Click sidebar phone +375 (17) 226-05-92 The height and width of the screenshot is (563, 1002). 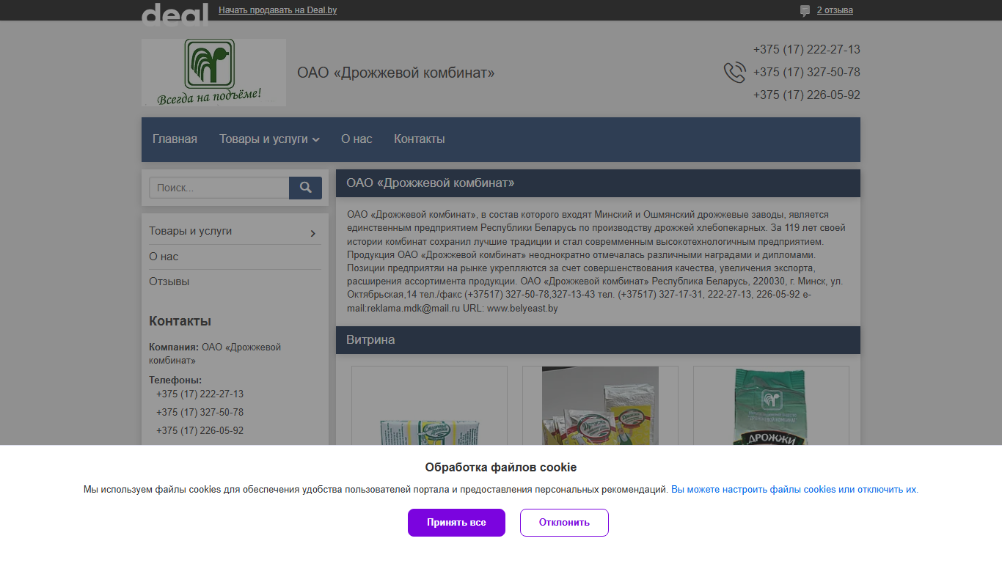click(x=200, y=431)
